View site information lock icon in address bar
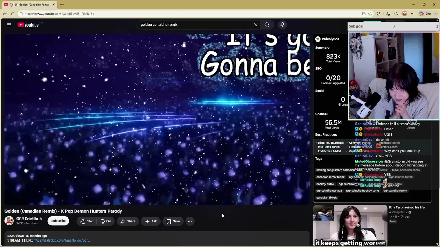 [21, 14]
